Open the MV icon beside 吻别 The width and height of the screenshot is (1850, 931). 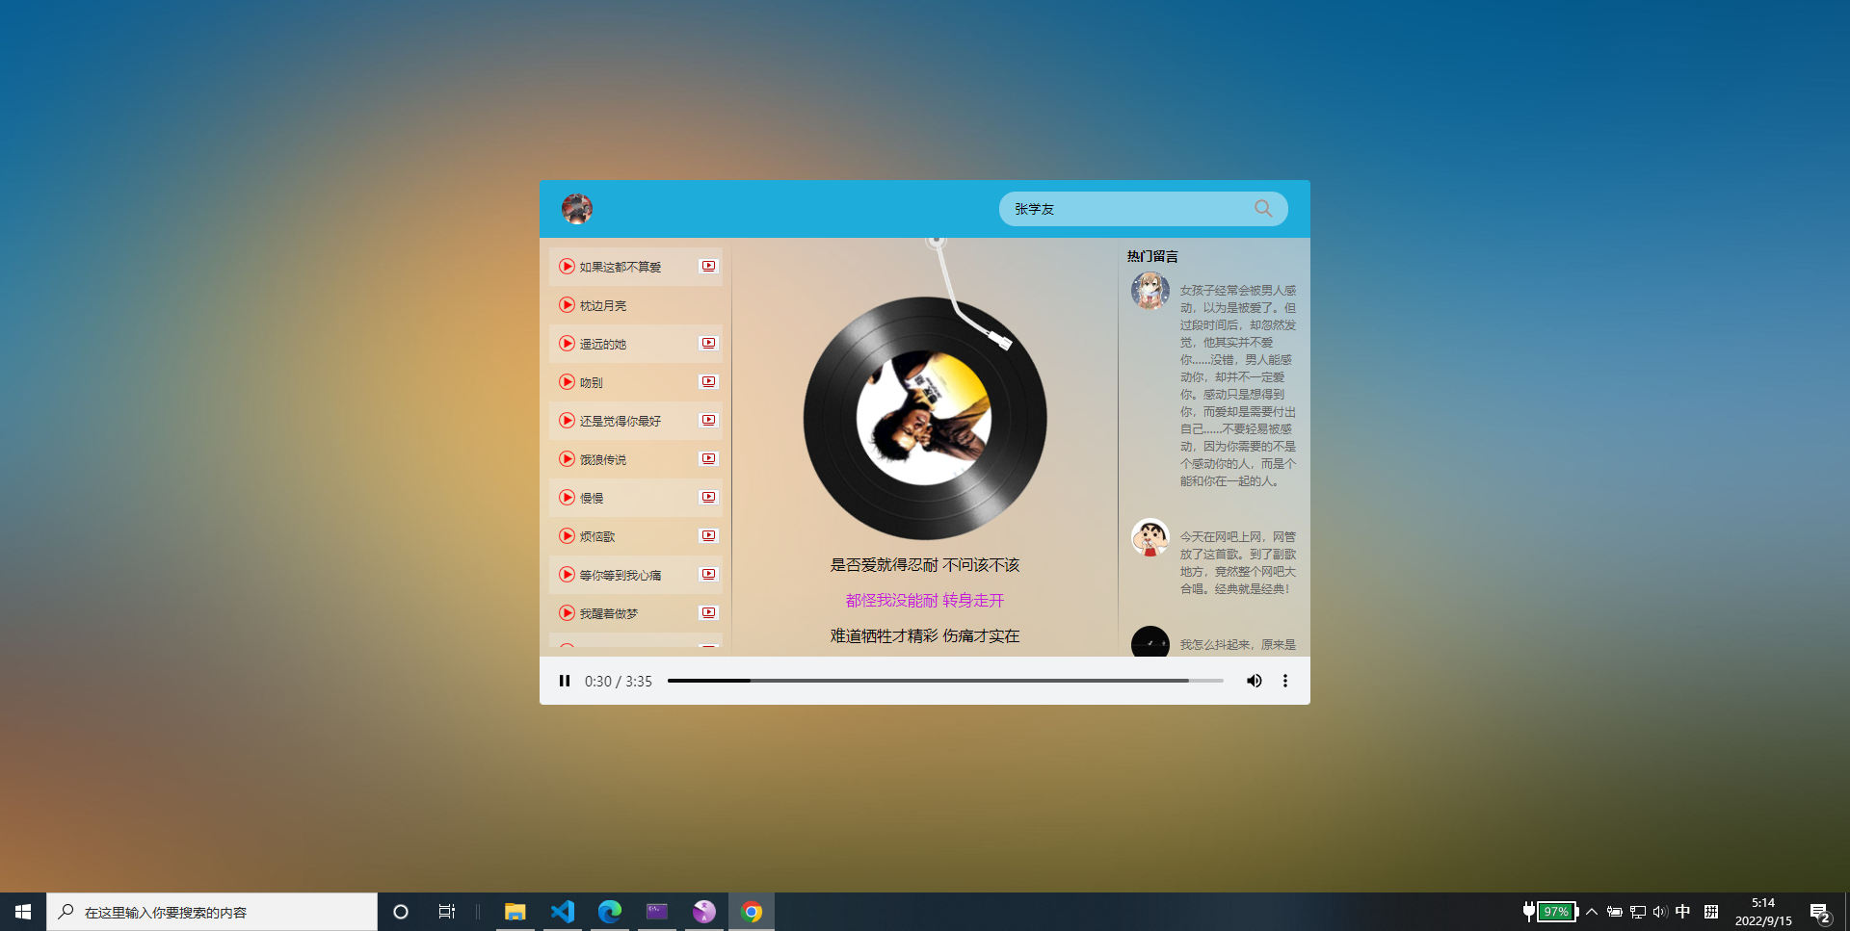pyautogui.click(x=708, y=381)
